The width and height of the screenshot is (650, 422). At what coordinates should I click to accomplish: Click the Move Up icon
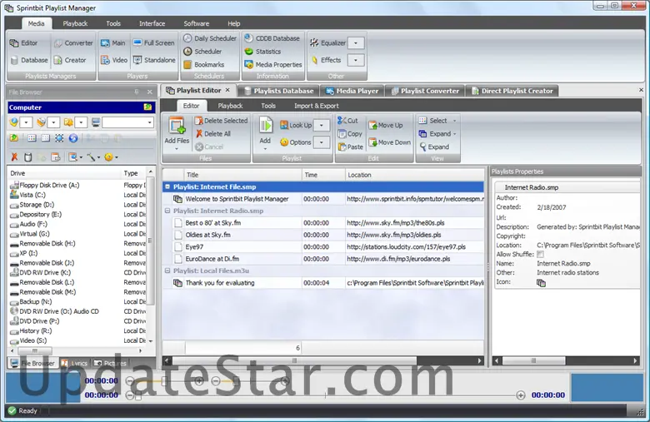[x=372, y=125]
